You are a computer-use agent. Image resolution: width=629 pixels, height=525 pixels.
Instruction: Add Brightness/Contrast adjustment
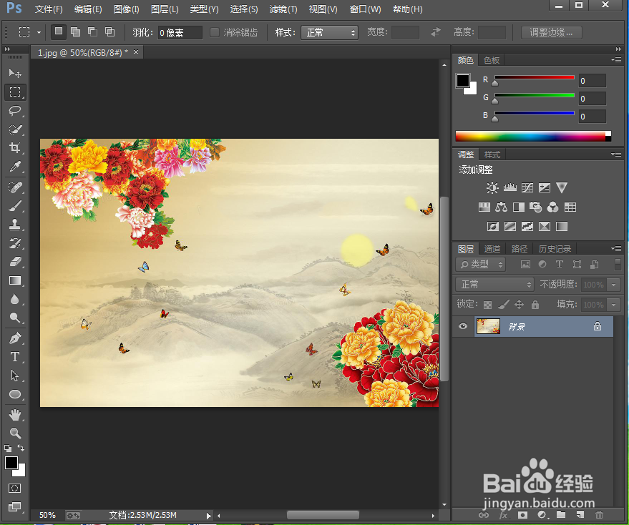coord(492,187)
